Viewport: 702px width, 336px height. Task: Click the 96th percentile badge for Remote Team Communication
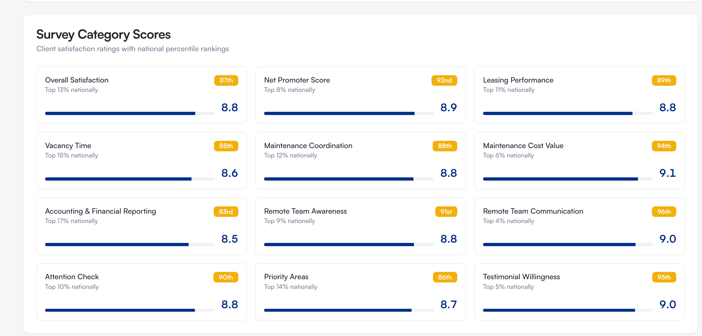(x=664, y=211)
